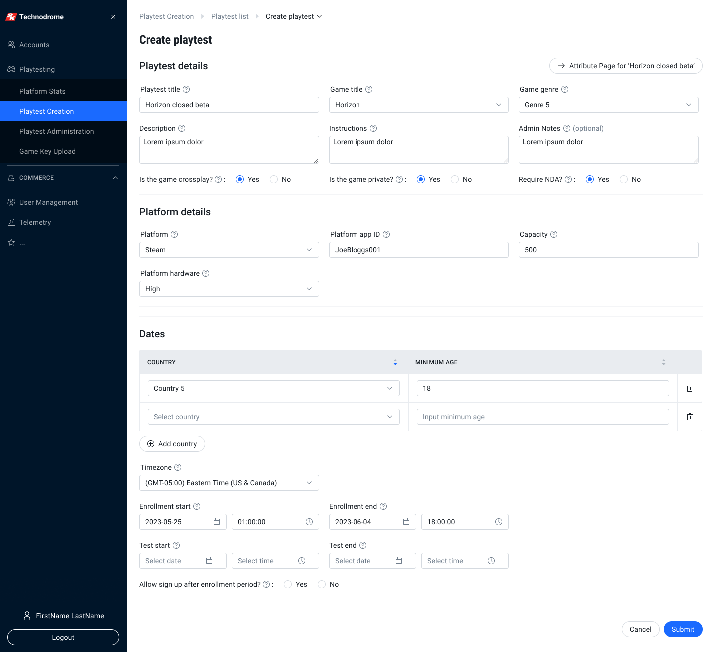Click clock icon in Enrollment end time 18:00:00
This screenshot has height=652, width=714.
(499, 522)
